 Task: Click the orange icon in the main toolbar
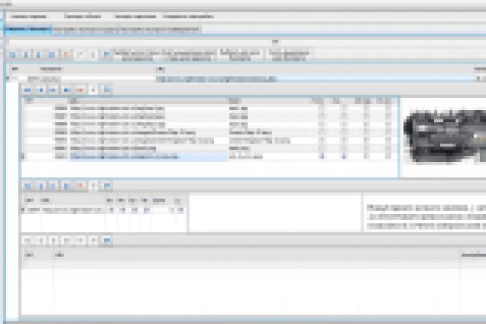tap(65, 55)
